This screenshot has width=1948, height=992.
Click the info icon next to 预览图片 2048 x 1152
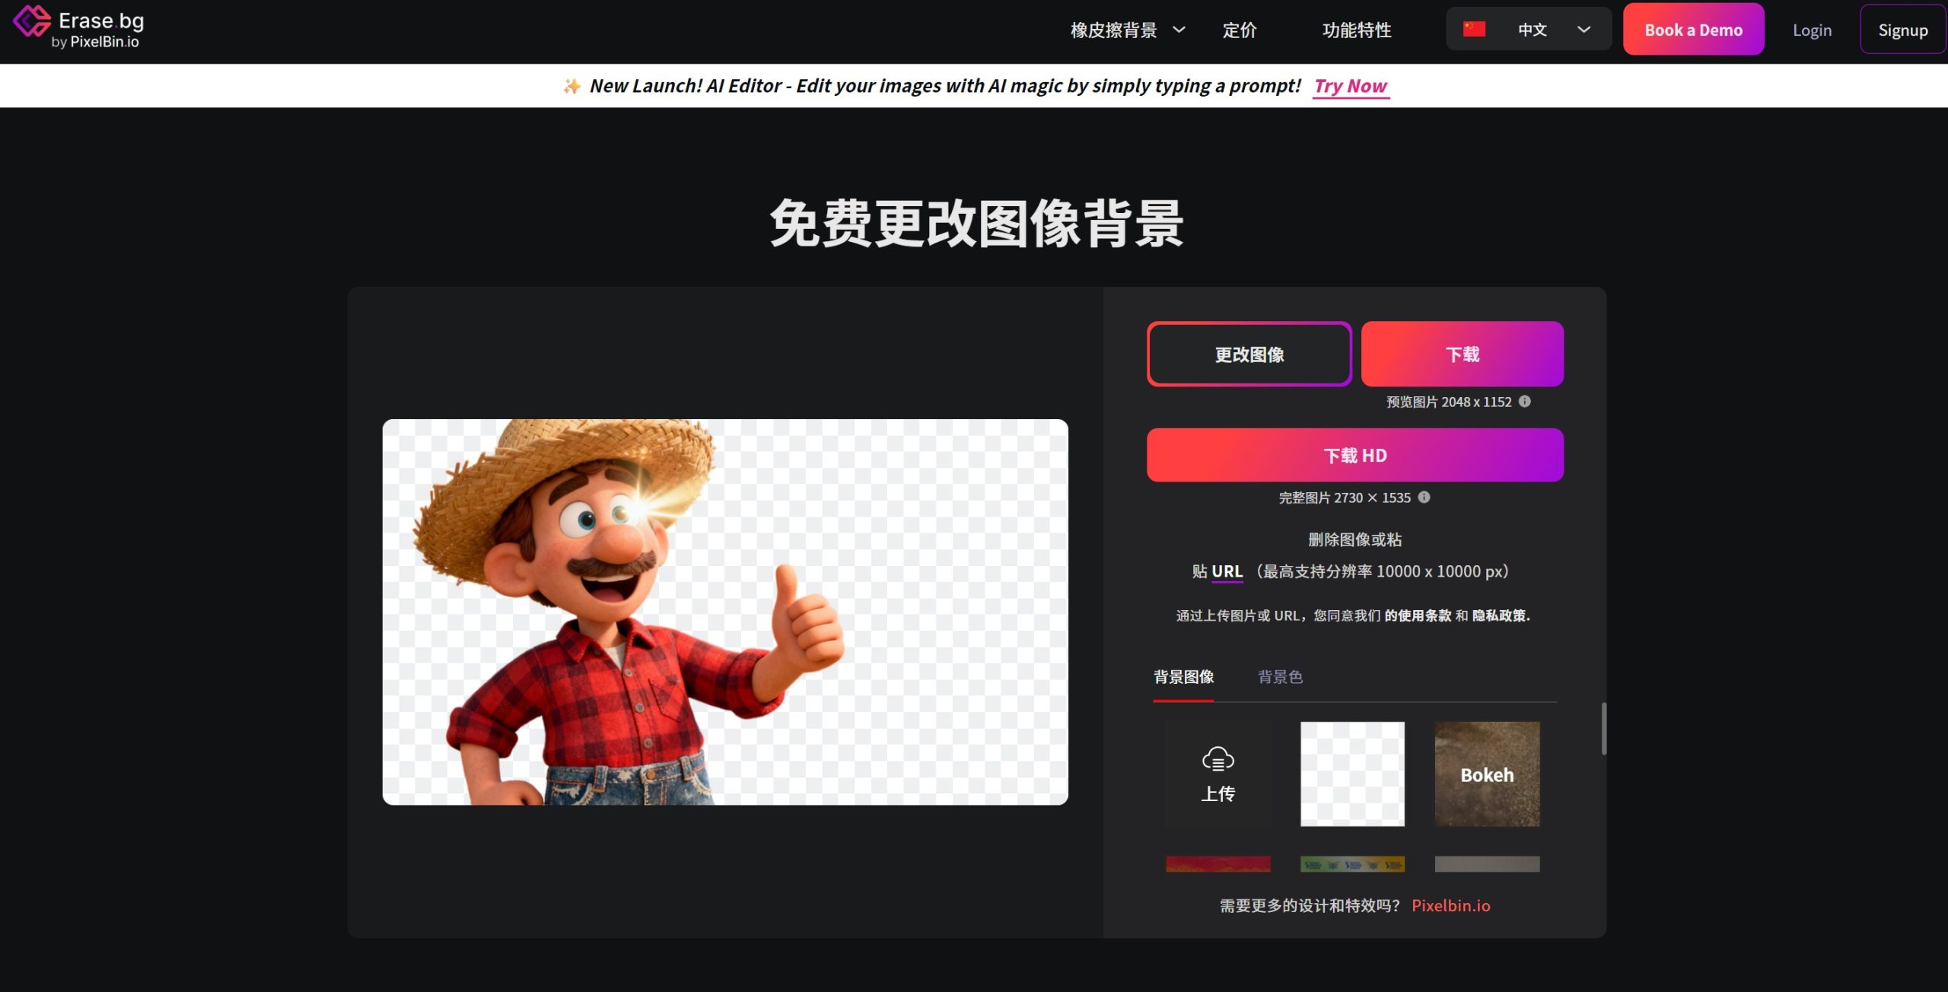point(1526,402)
